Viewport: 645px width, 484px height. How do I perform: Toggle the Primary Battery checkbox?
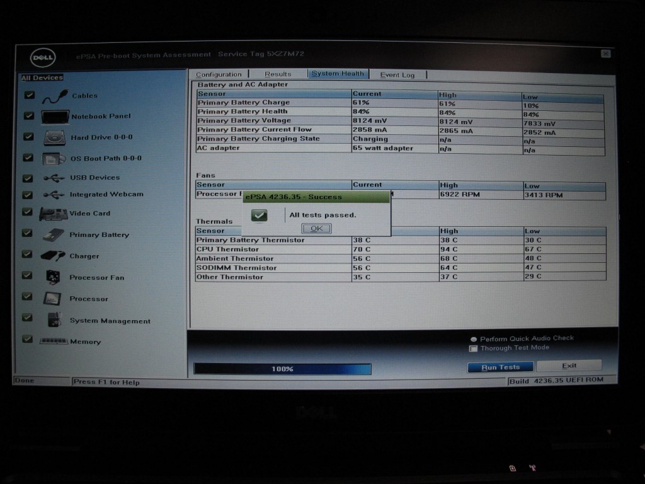(x=27, y=233)
